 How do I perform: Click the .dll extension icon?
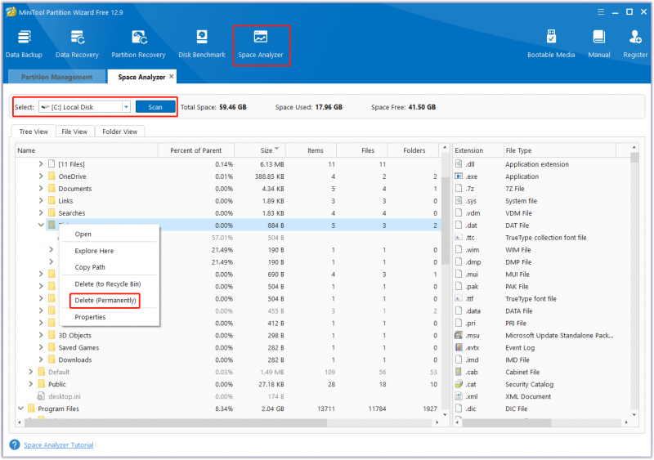[x=459, y=164]
